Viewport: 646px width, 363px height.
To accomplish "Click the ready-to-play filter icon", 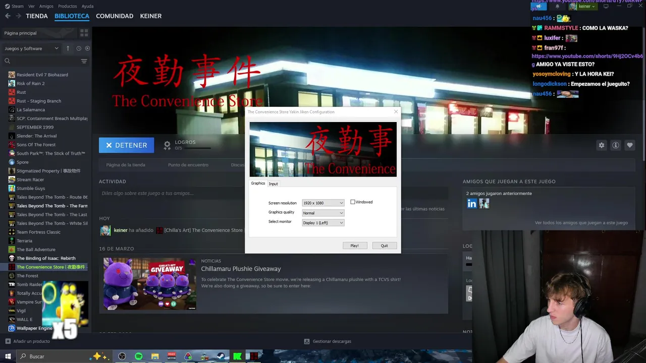I will coord(87,48).
